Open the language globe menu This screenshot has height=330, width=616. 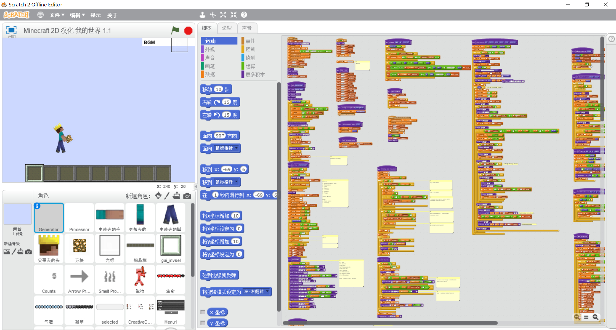(x=40, y=15)
